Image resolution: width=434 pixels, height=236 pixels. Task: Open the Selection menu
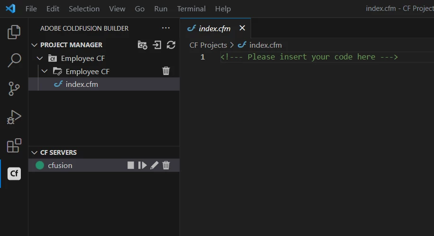(84, 9)
